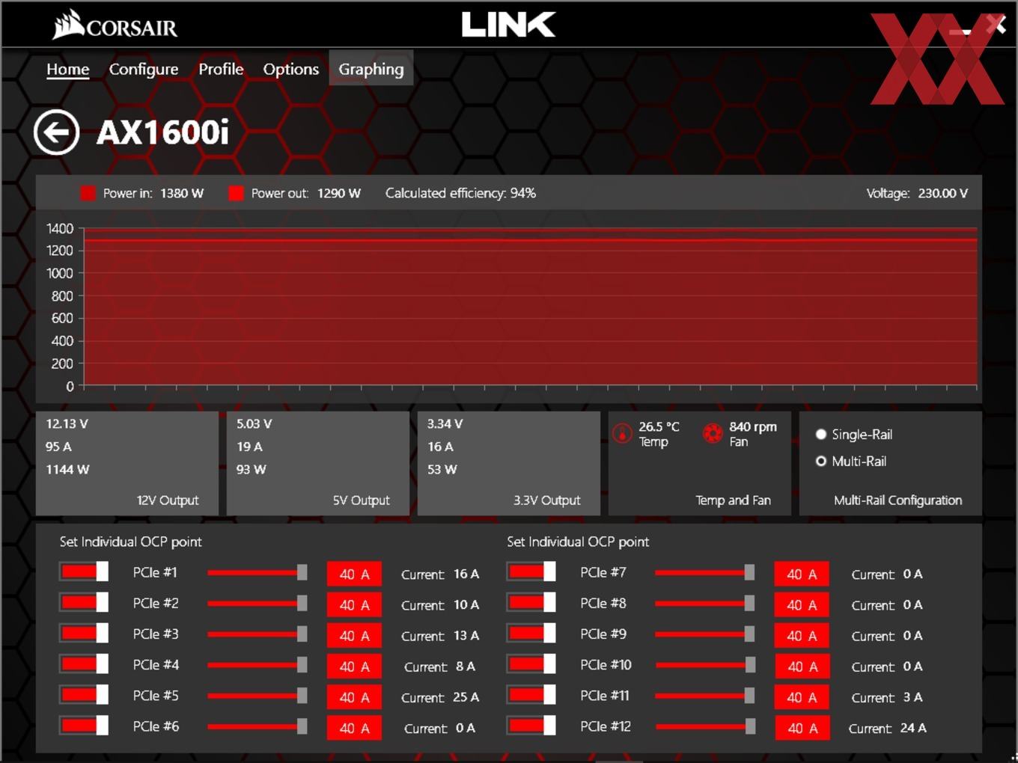Click the PCIe #7 OCP slider
1018x763 pixels.
705,573
